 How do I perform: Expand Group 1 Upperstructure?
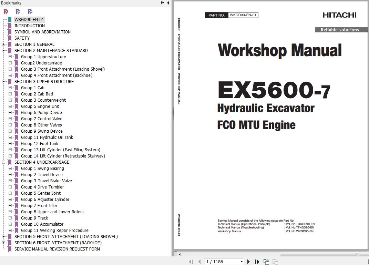tap(10, 57)
